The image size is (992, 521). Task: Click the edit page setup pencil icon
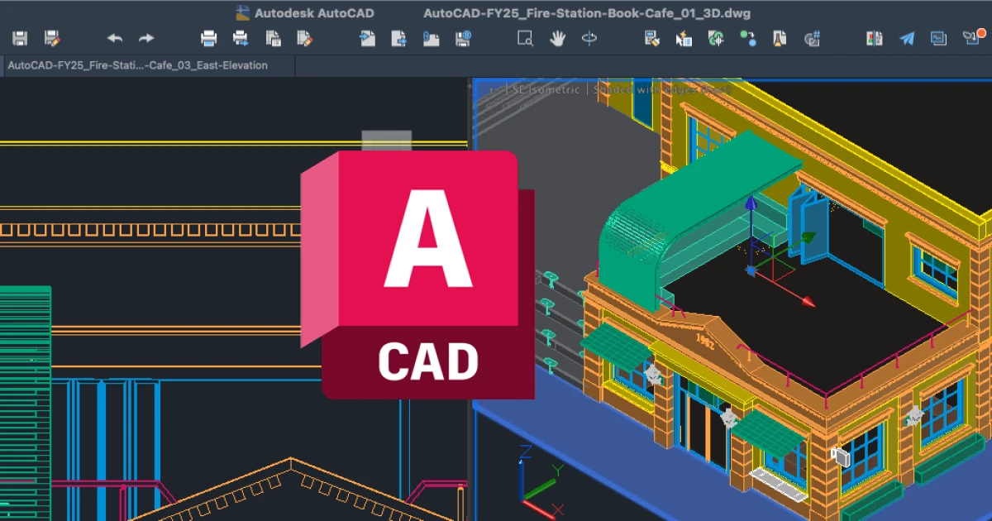[x=304, y=38]
